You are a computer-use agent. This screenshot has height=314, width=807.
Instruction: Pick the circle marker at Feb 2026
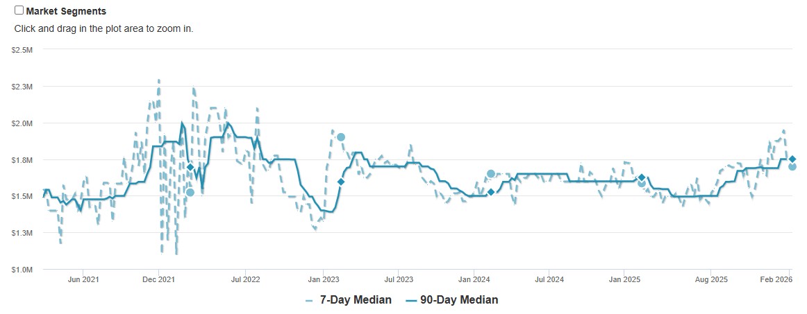click(792, 166)
